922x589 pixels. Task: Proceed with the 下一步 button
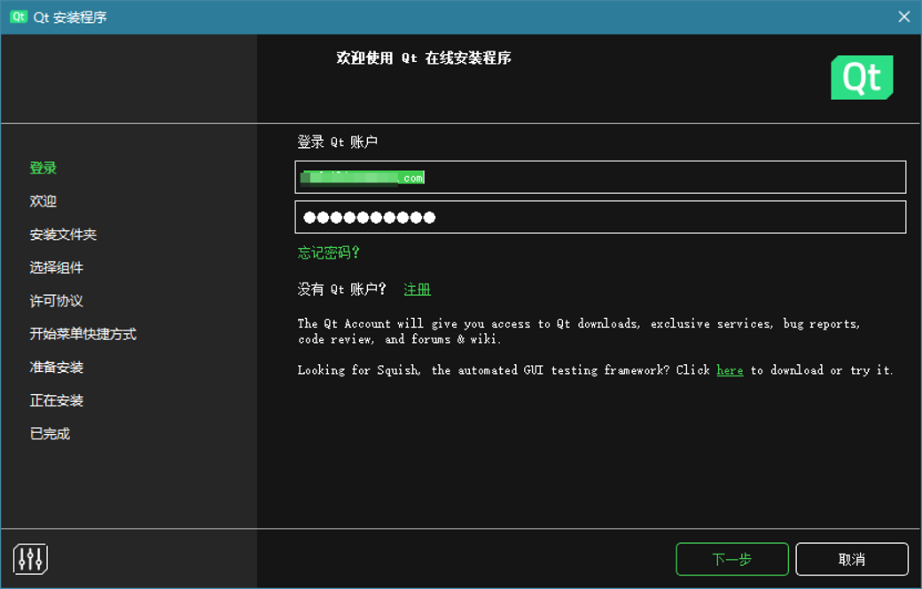click(x=732, y=559)
